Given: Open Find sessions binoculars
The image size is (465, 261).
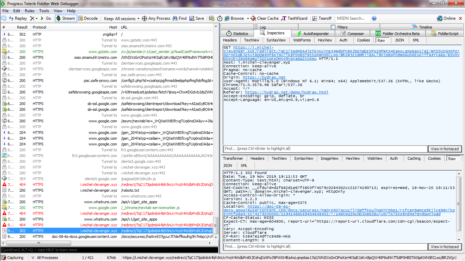Looking at the screenshot, I should (179, 18).
